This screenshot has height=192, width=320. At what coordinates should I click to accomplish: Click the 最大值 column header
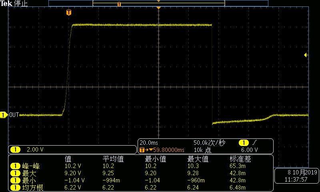[198, 159]
